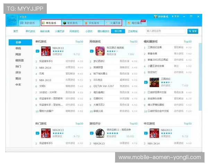Select 单机游戏 in the navigation bar
208x166 pixels.
tap(30, 31)
